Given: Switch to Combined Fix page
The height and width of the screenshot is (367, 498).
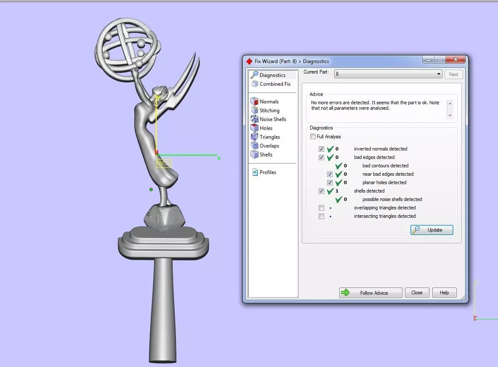Looking at the screenshot, I should (275, 84).
